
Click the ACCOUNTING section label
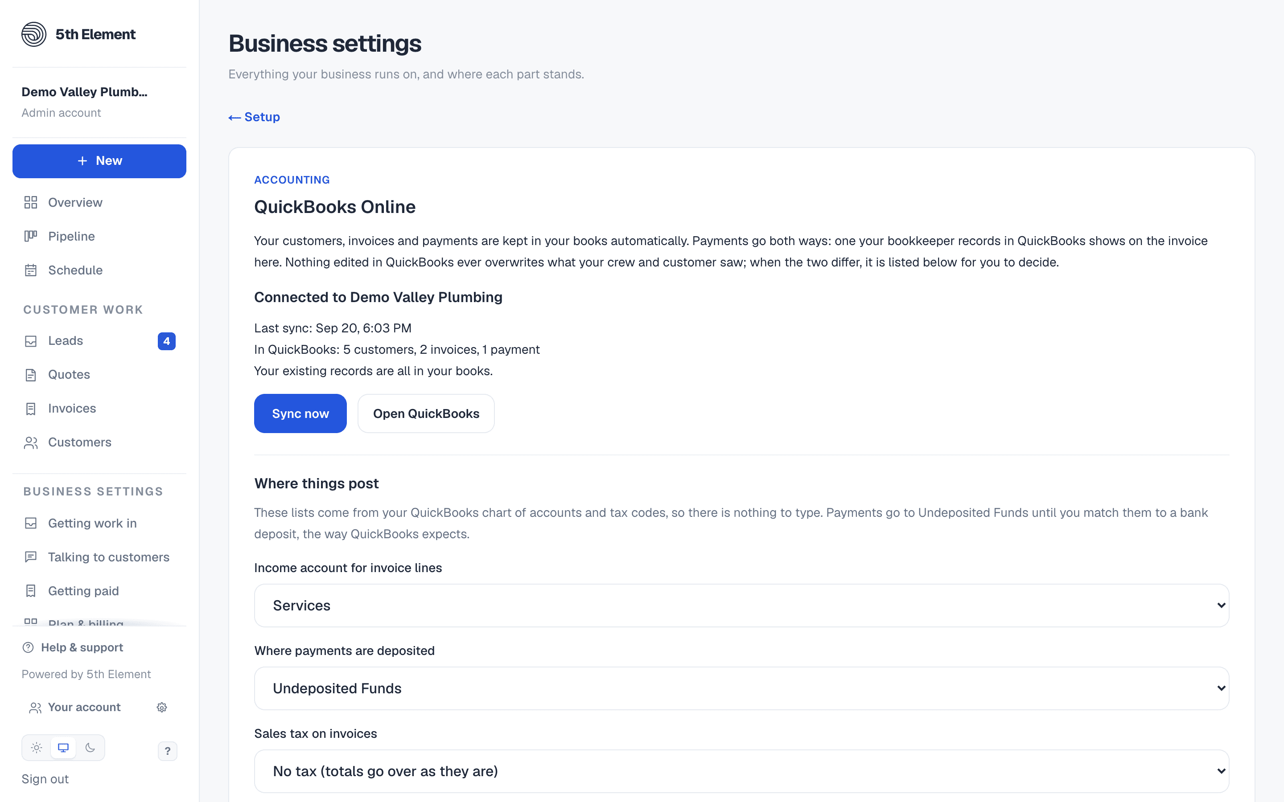click(292, 180)
